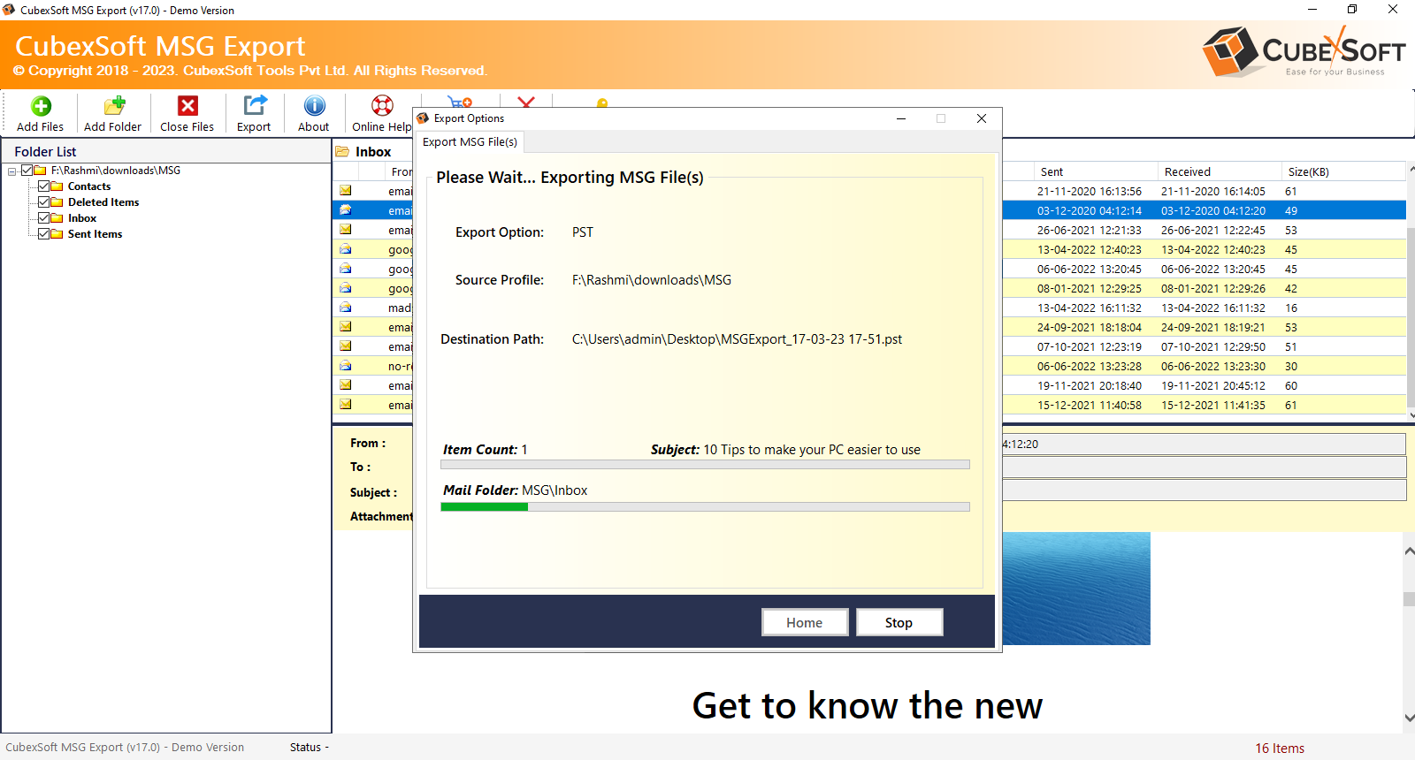
Task: Click the Sent column header
Action: point(1095,171)
